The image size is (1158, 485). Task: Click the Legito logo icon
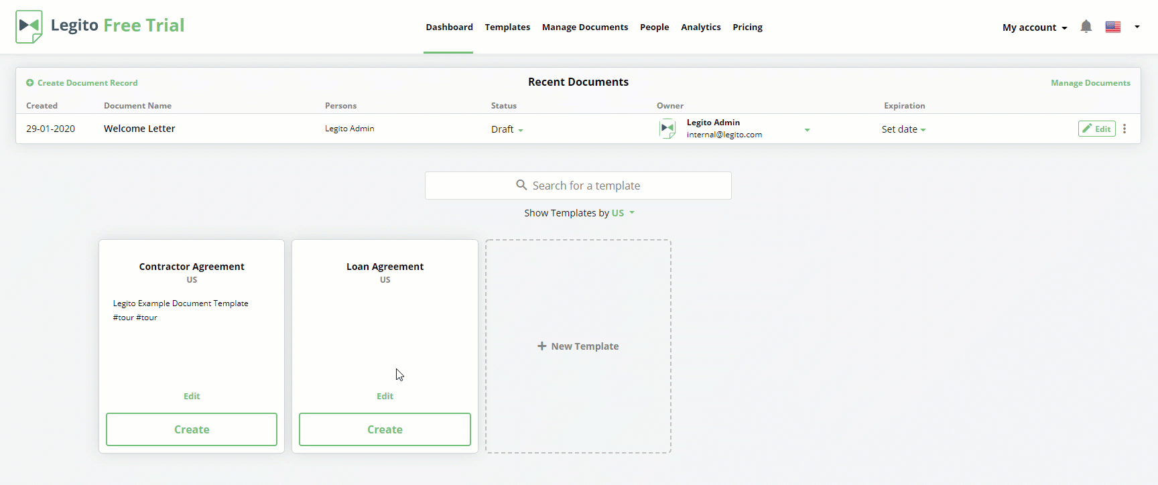point(29,27)
